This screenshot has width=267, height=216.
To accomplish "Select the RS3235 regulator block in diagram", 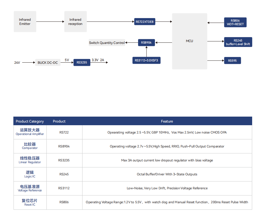I will (82, 62).
